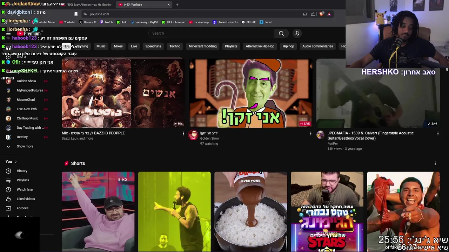
Task: Select the Music filter chip
Action: tap(101, 46)
